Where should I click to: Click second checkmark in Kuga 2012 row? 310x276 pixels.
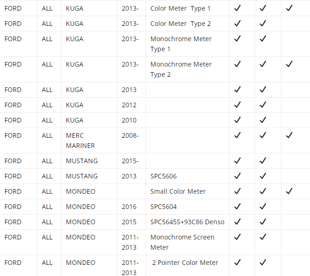(262, 105)
